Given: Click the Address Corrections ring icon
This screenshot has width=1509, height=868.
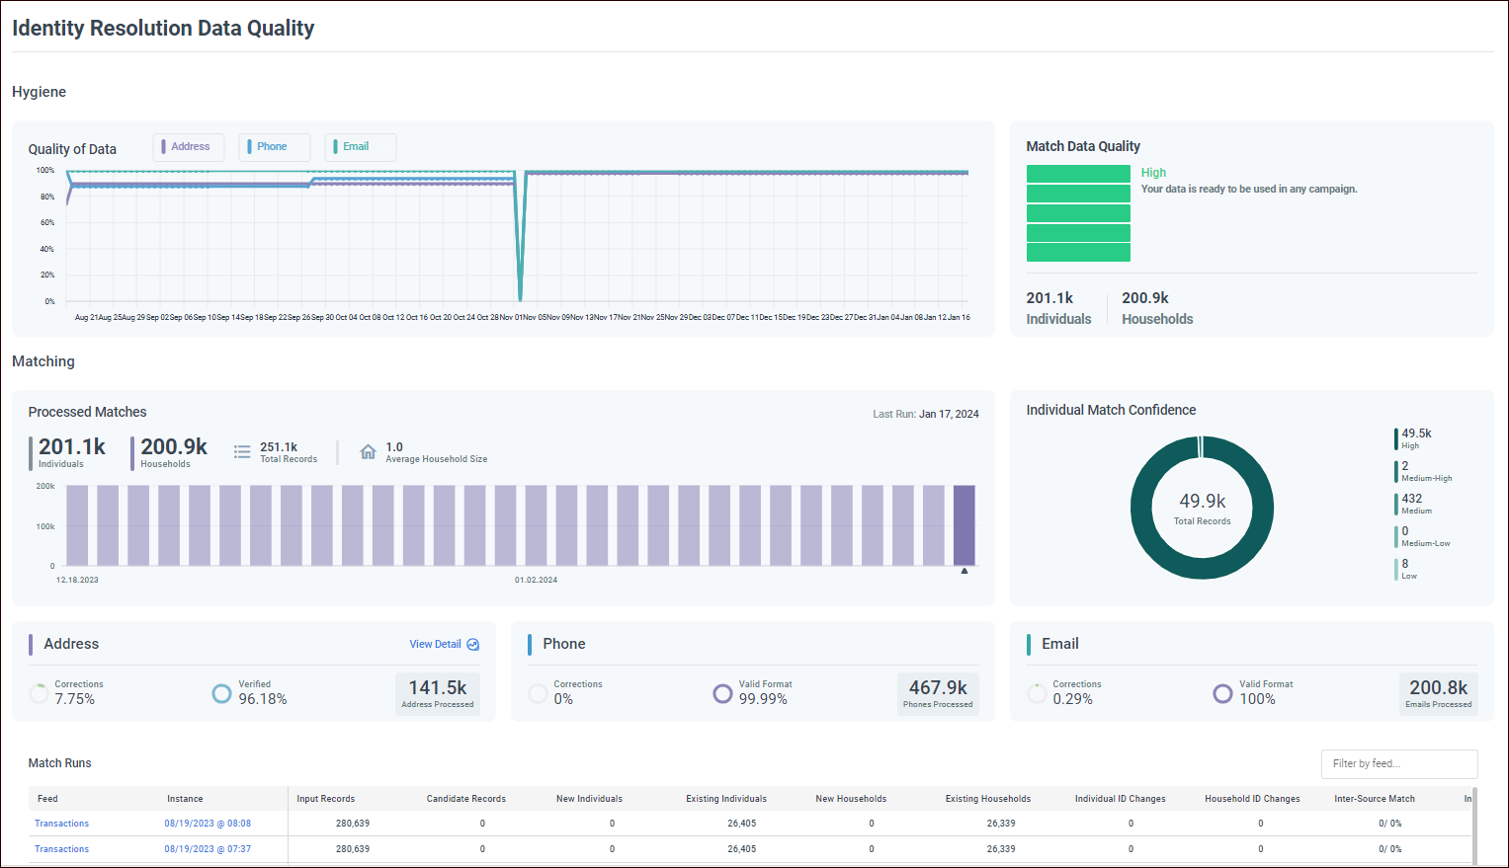Looking at the screenshot, I should point(40,693).
